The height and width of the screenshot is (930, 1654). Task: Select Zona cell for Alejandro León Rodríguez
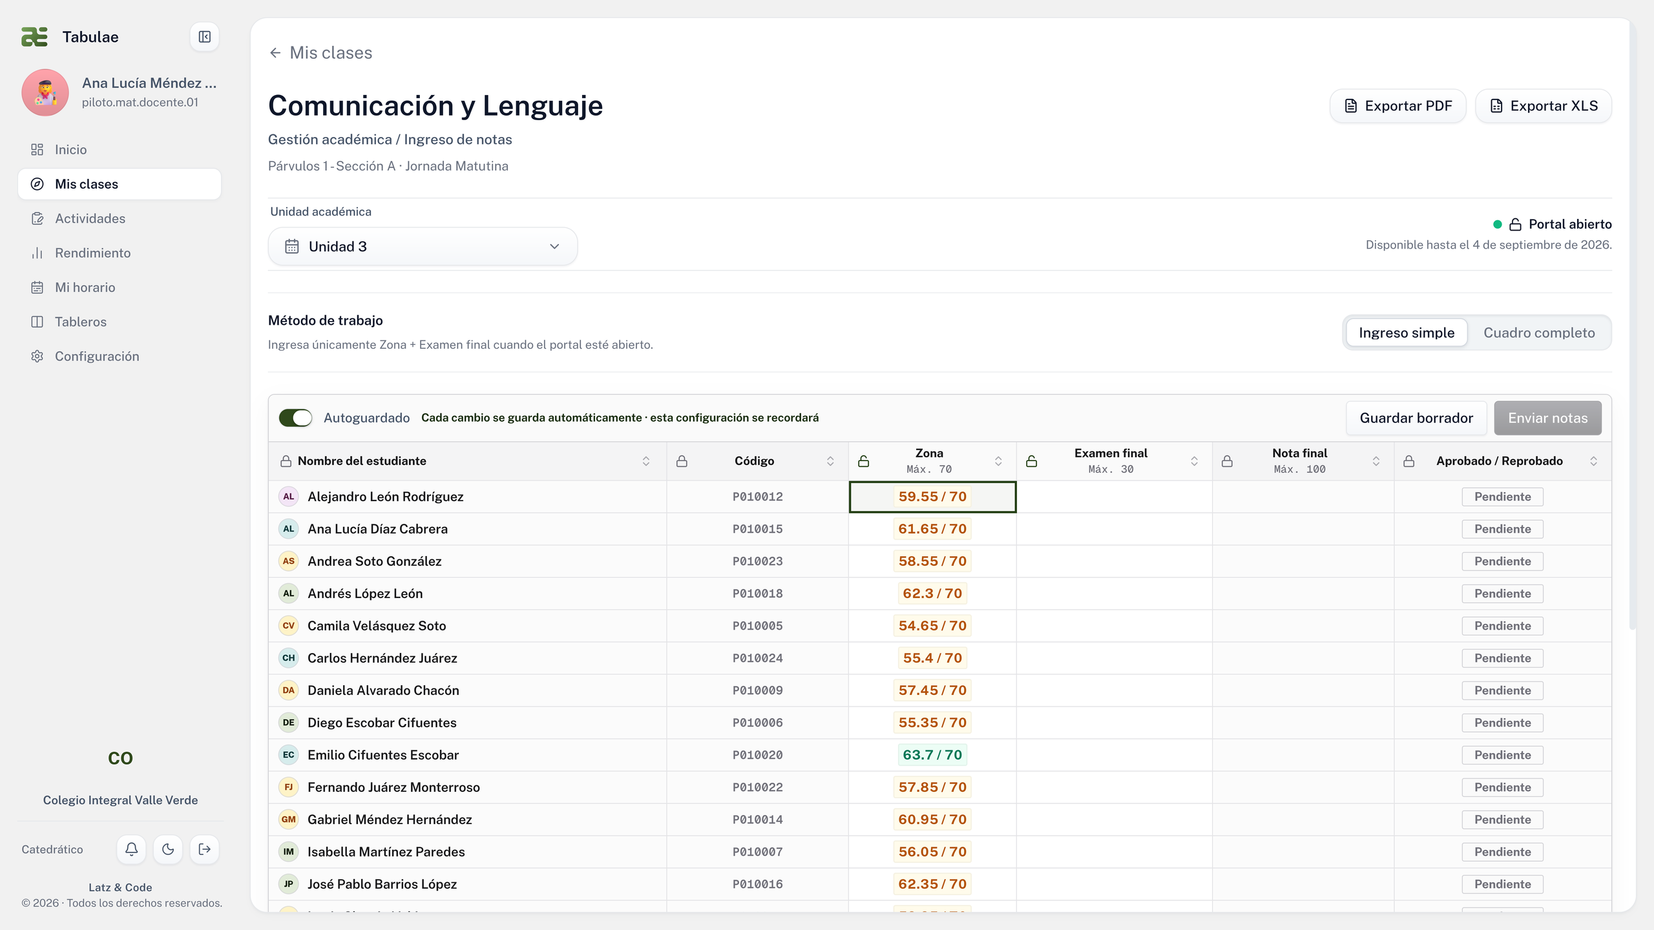pos(932,497)
